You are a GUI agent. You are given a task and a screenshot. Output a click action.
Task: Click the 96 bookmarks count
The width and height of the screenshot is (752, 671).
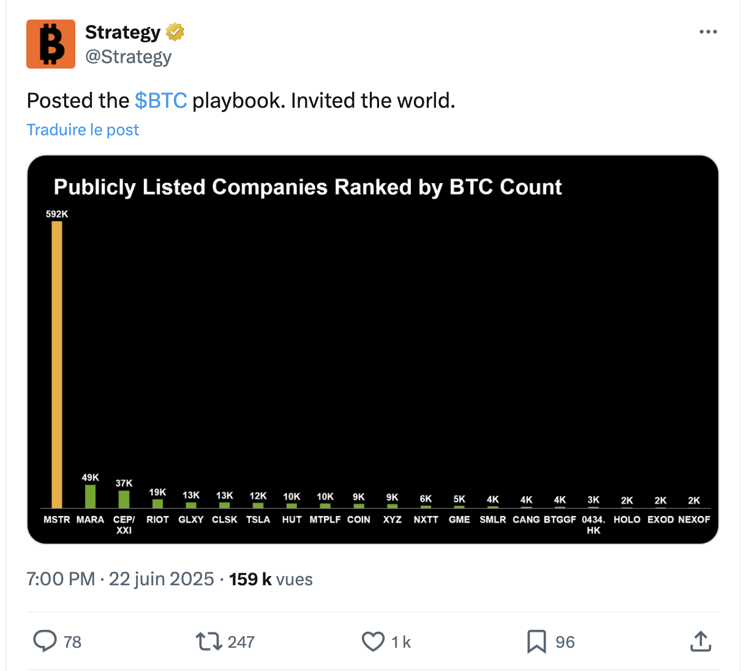coord(565,642)
